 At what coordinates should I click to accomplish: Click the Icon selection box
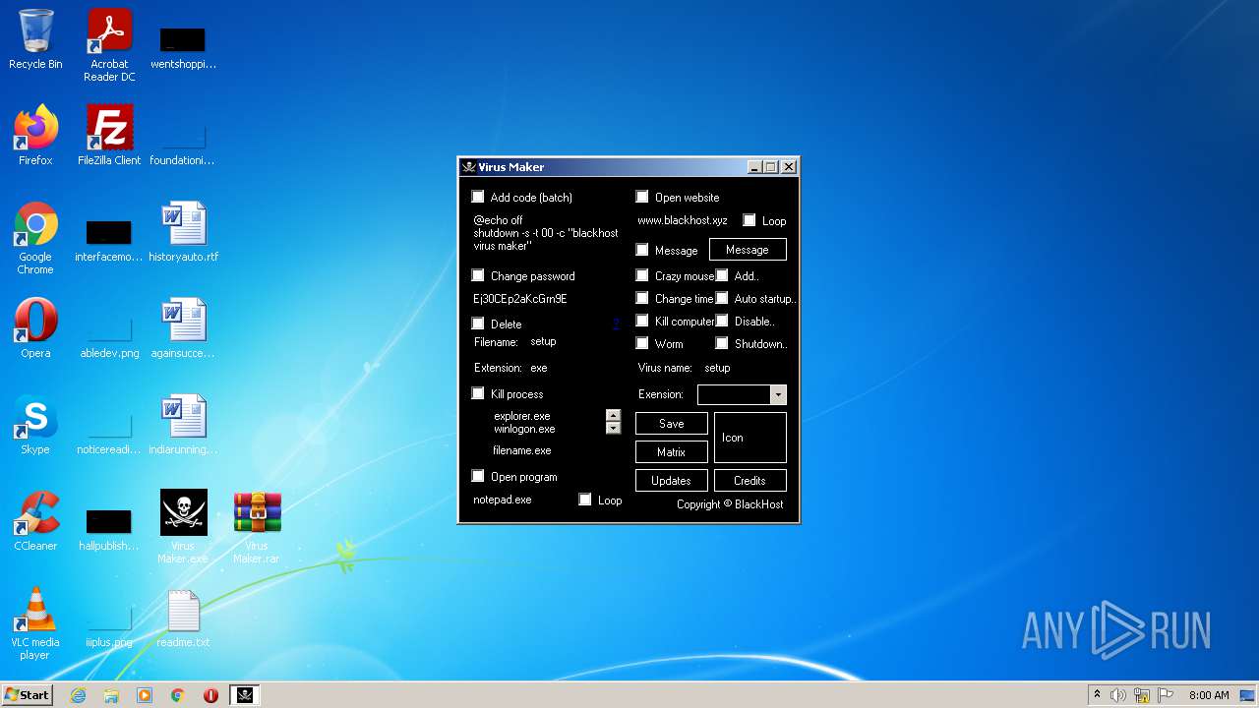[749, 438]
